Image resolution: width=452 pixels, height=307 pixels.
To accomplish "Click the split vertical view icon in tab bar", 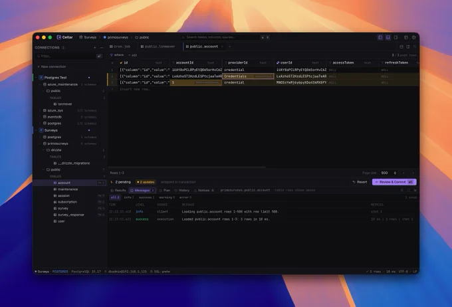I will 408,47.
